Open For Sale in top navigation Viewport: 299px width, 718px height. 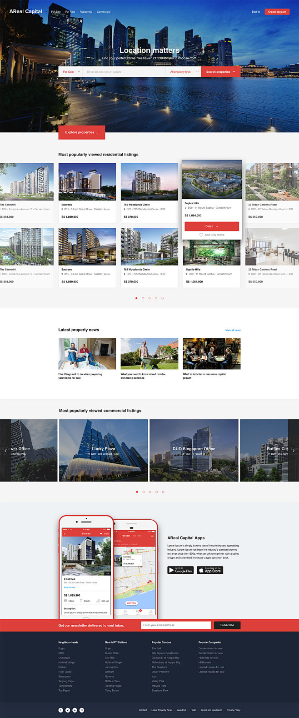pos(56,12)
